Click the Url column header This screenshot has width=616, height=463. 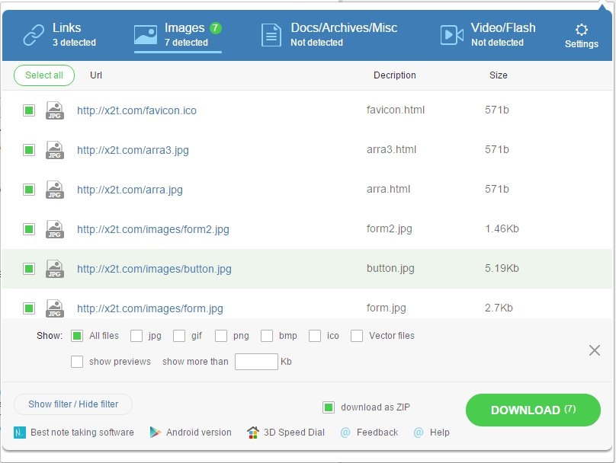(96, 75)
